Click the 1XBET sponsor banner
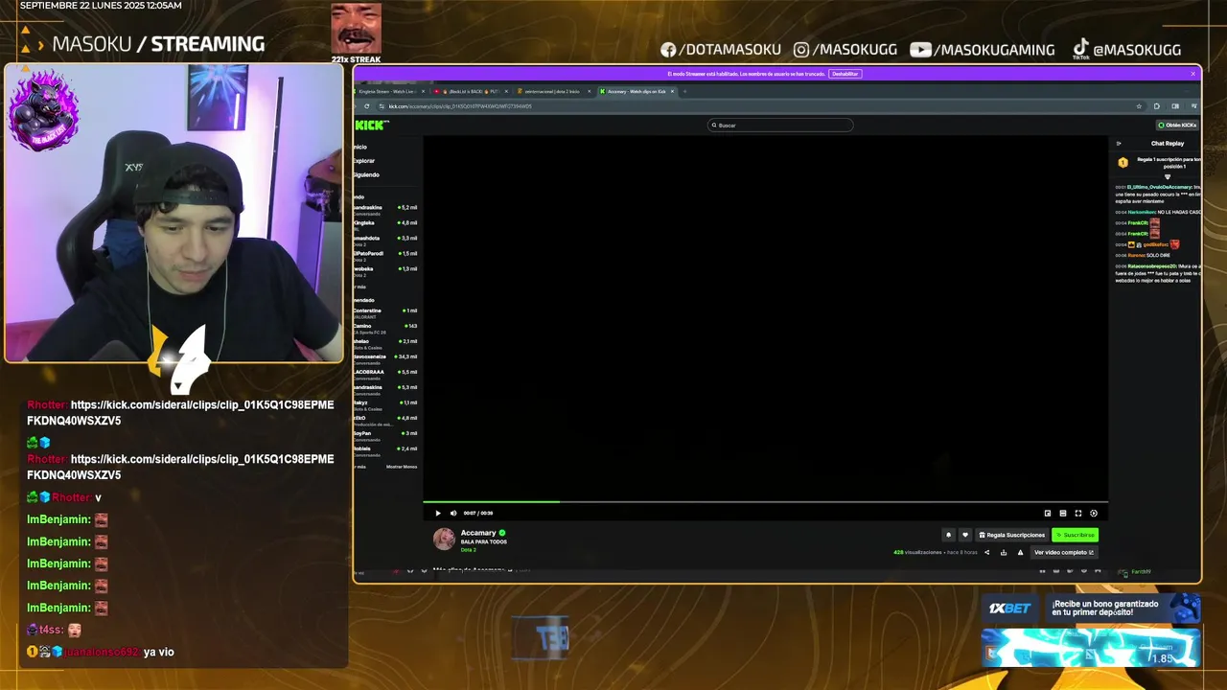1227x690 pixels. pyautogui.click(x=1090, y=609)
